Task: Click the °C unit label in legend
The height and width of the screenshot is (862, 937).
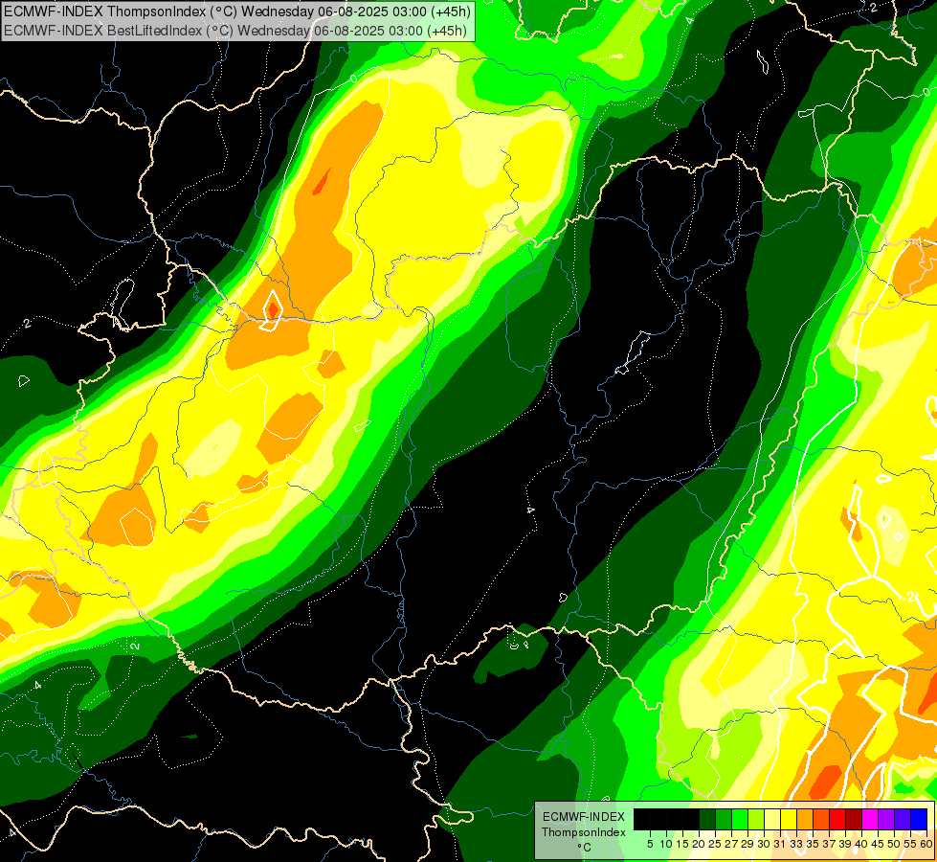Action: (585, 848)
